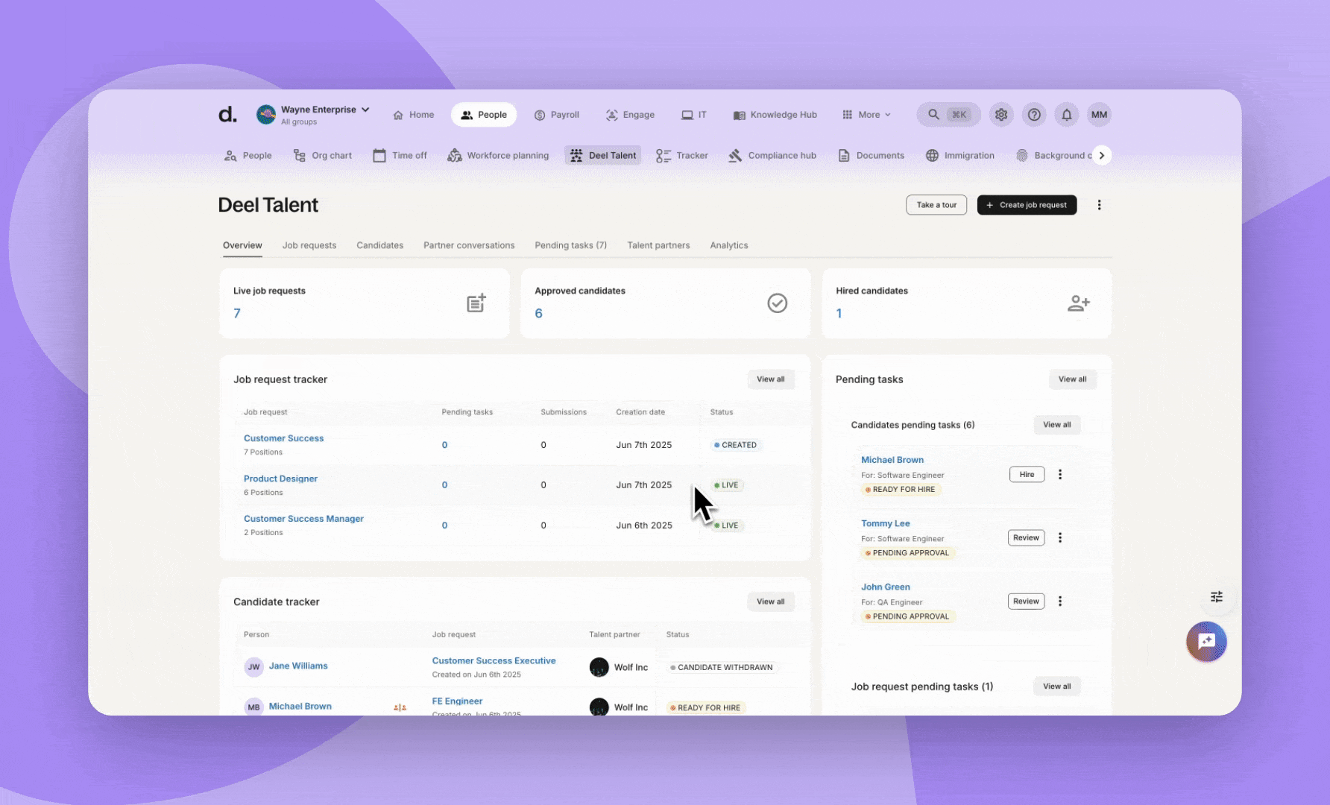The height and width of the screenshot is (805, 1330).
Task: Open the Org chart page
Action: [x=323, y=156]
